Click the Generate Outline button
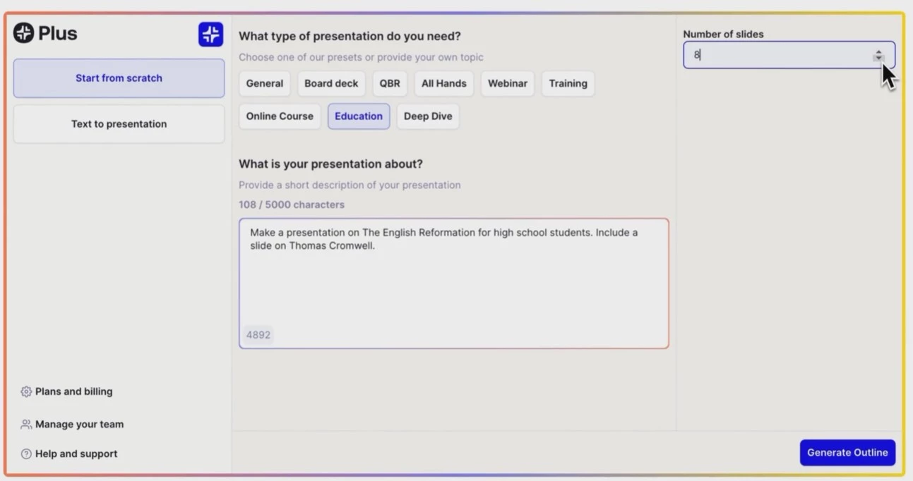This screenshot has width=913, height=481. [847, 453]
